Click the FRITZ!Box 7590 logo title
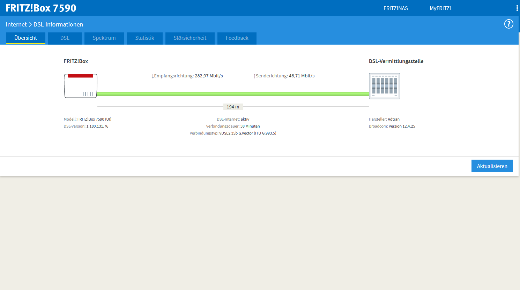The width and height of the screenshot is (520, 290). pyautogui.click(x=41, y=8)
